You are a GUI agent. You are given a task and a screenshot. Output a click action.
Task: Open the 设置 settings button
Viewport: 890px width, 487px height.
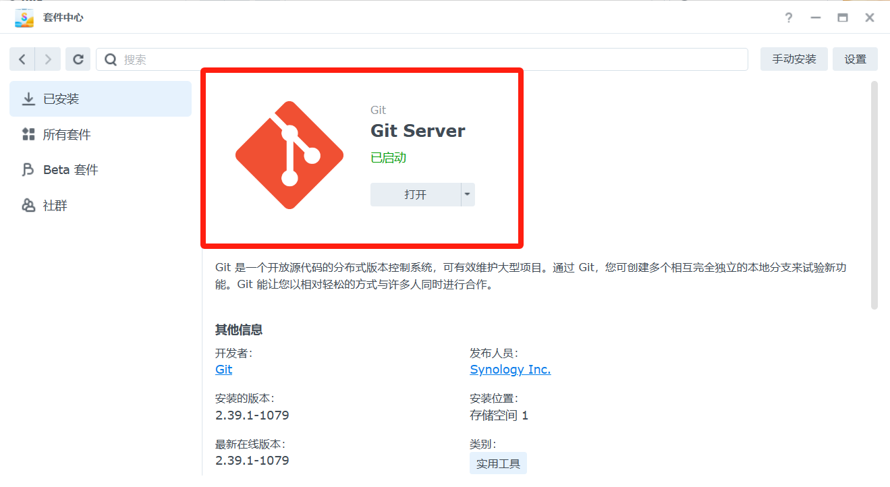[855, 59]
